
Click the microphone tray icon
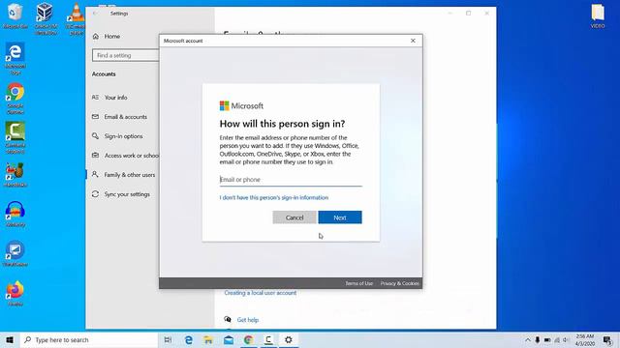click(538, 339)
